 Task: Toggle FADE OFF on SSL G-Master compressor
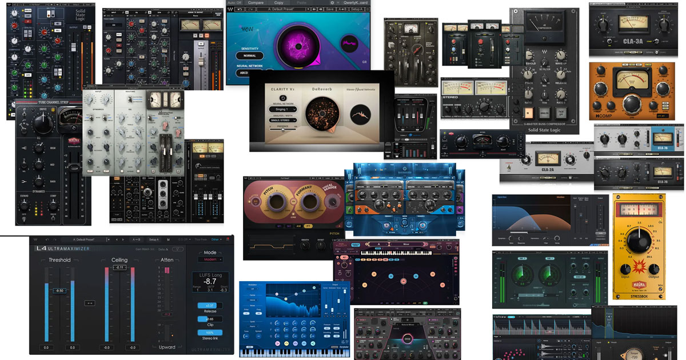pyautogui.click(x=561, y=113)
